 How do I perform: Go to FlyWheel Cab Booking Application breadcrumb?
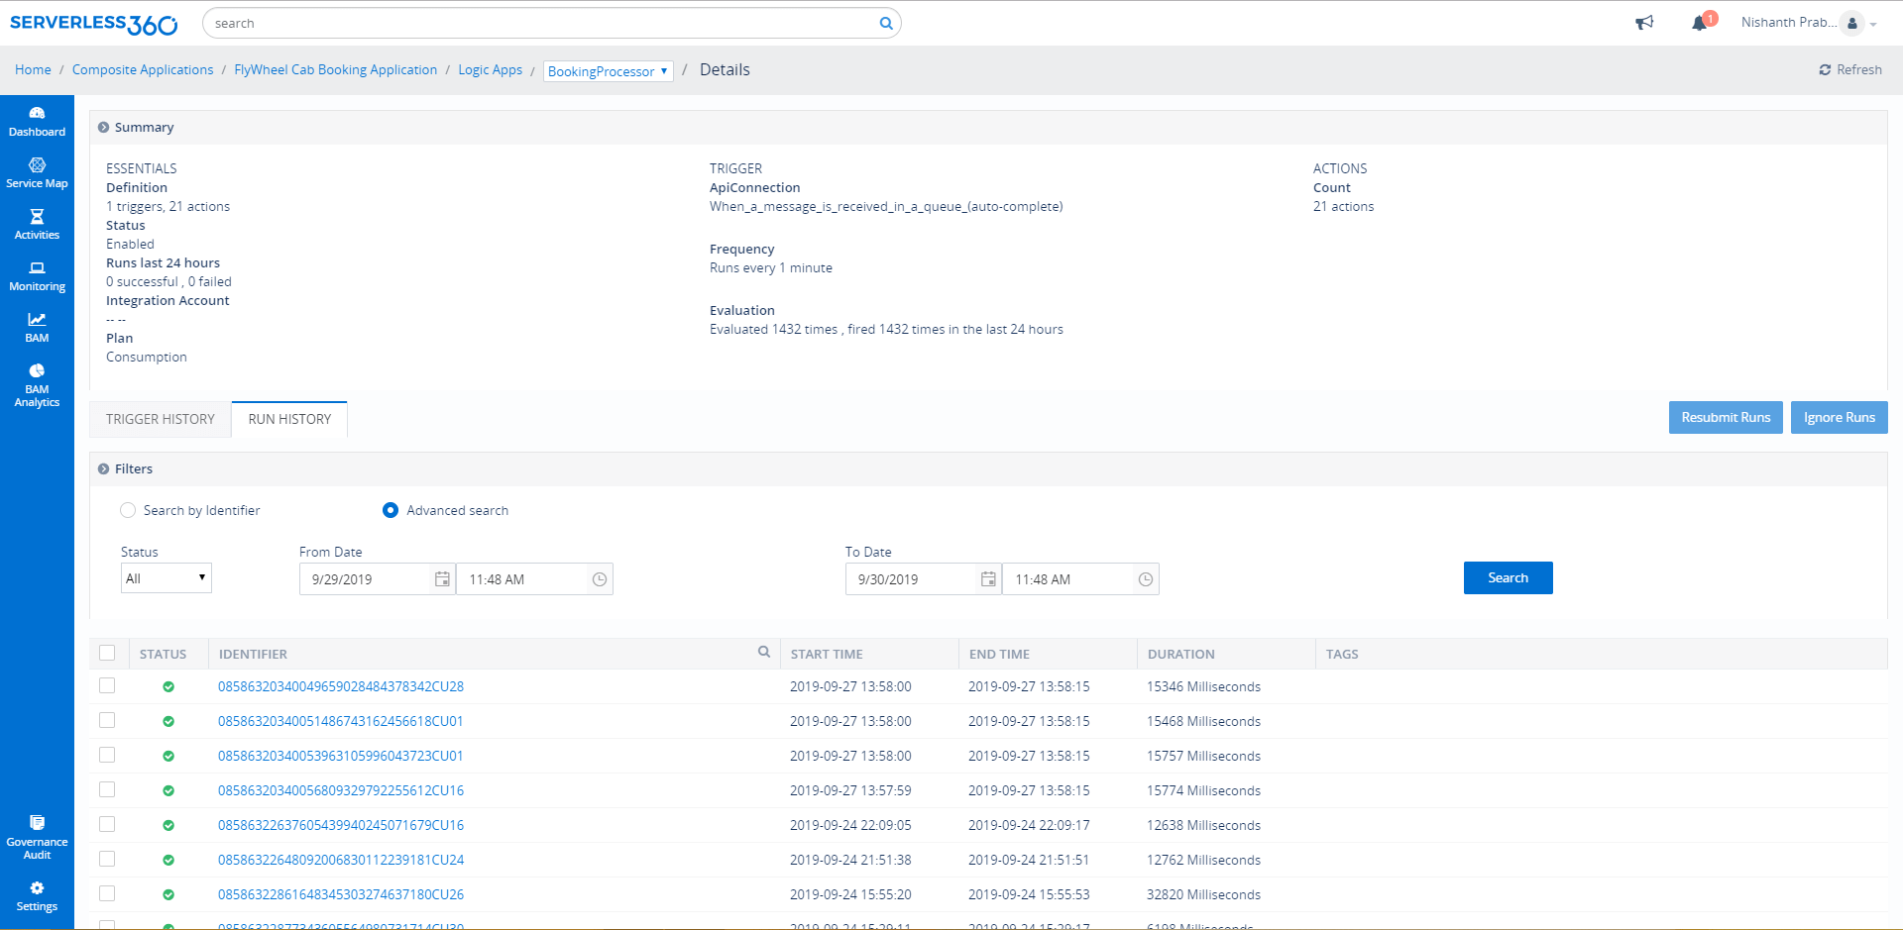[x=336, y=70]
